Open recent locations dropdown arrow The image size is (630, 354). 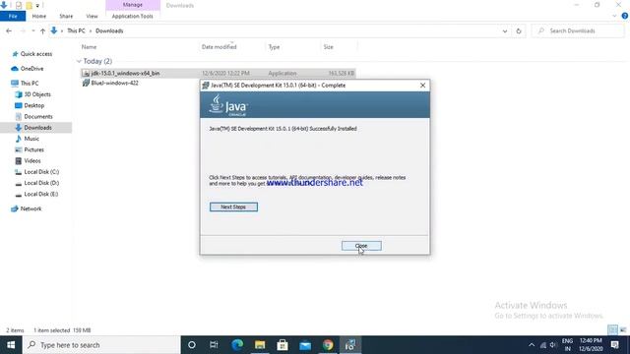(32, 30)
